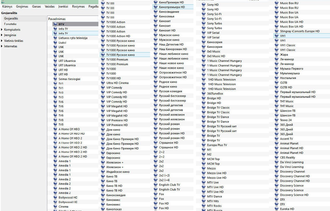Click the icon next to Stingray iConcerts Europe HD
This screenshot has height=211, width=330.
pos(277,31)
